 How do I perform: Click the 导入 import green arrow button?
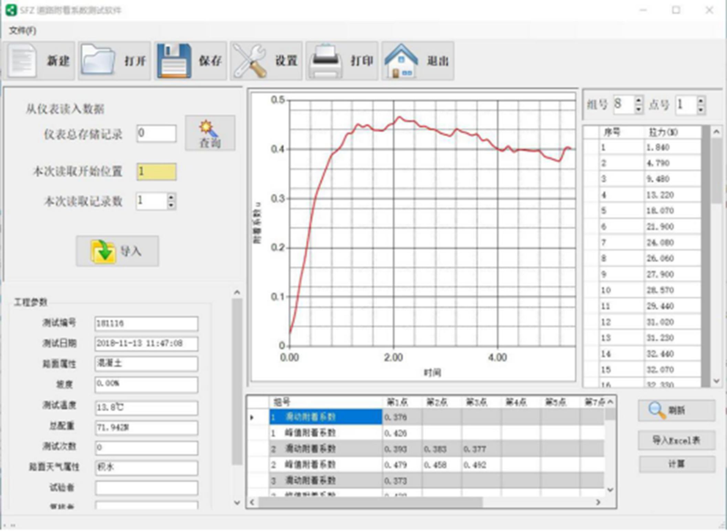click(117, 251)
